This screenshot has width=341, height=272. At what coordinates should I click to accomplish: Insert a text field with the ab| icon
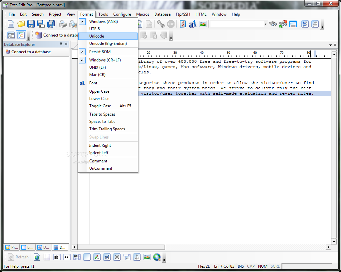pos(57,257)
